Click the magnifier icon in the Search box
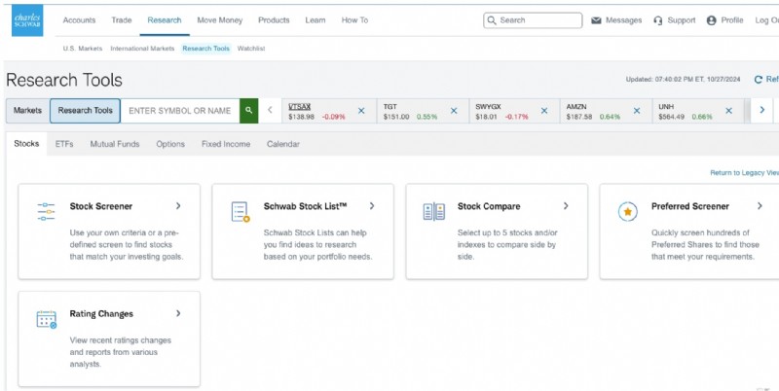779x391 pixels. [492, 20]
